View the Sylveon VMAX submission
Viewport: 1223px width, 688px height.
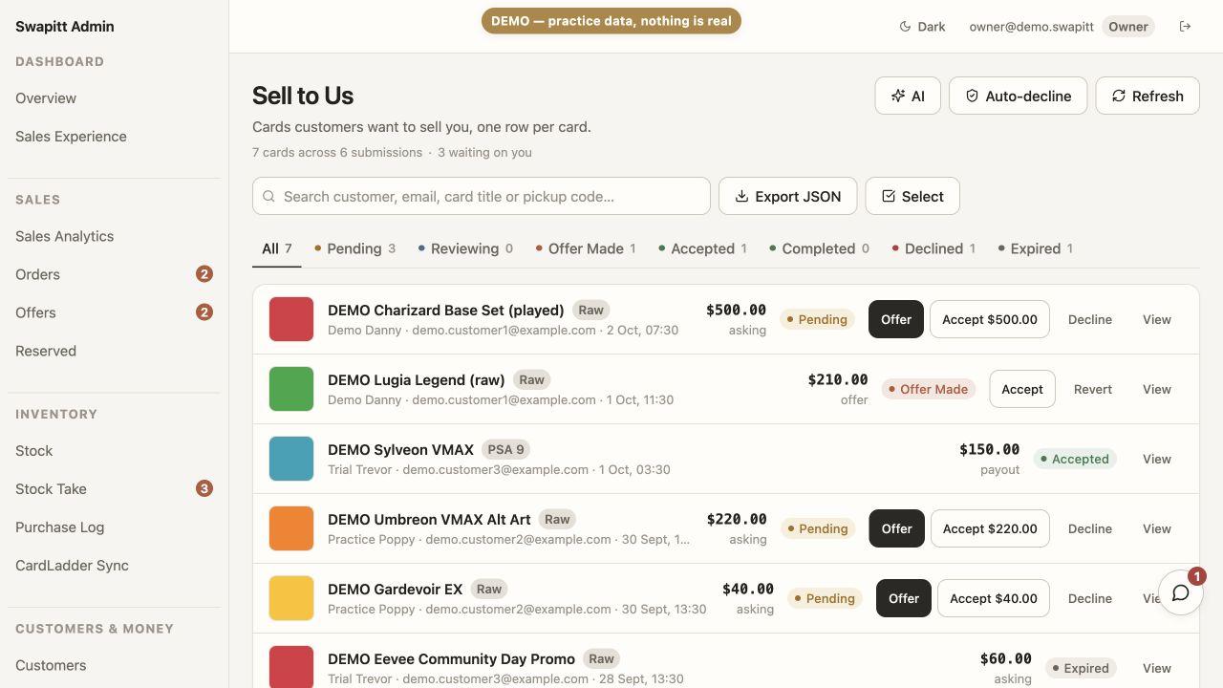[x=1157, y=459]
